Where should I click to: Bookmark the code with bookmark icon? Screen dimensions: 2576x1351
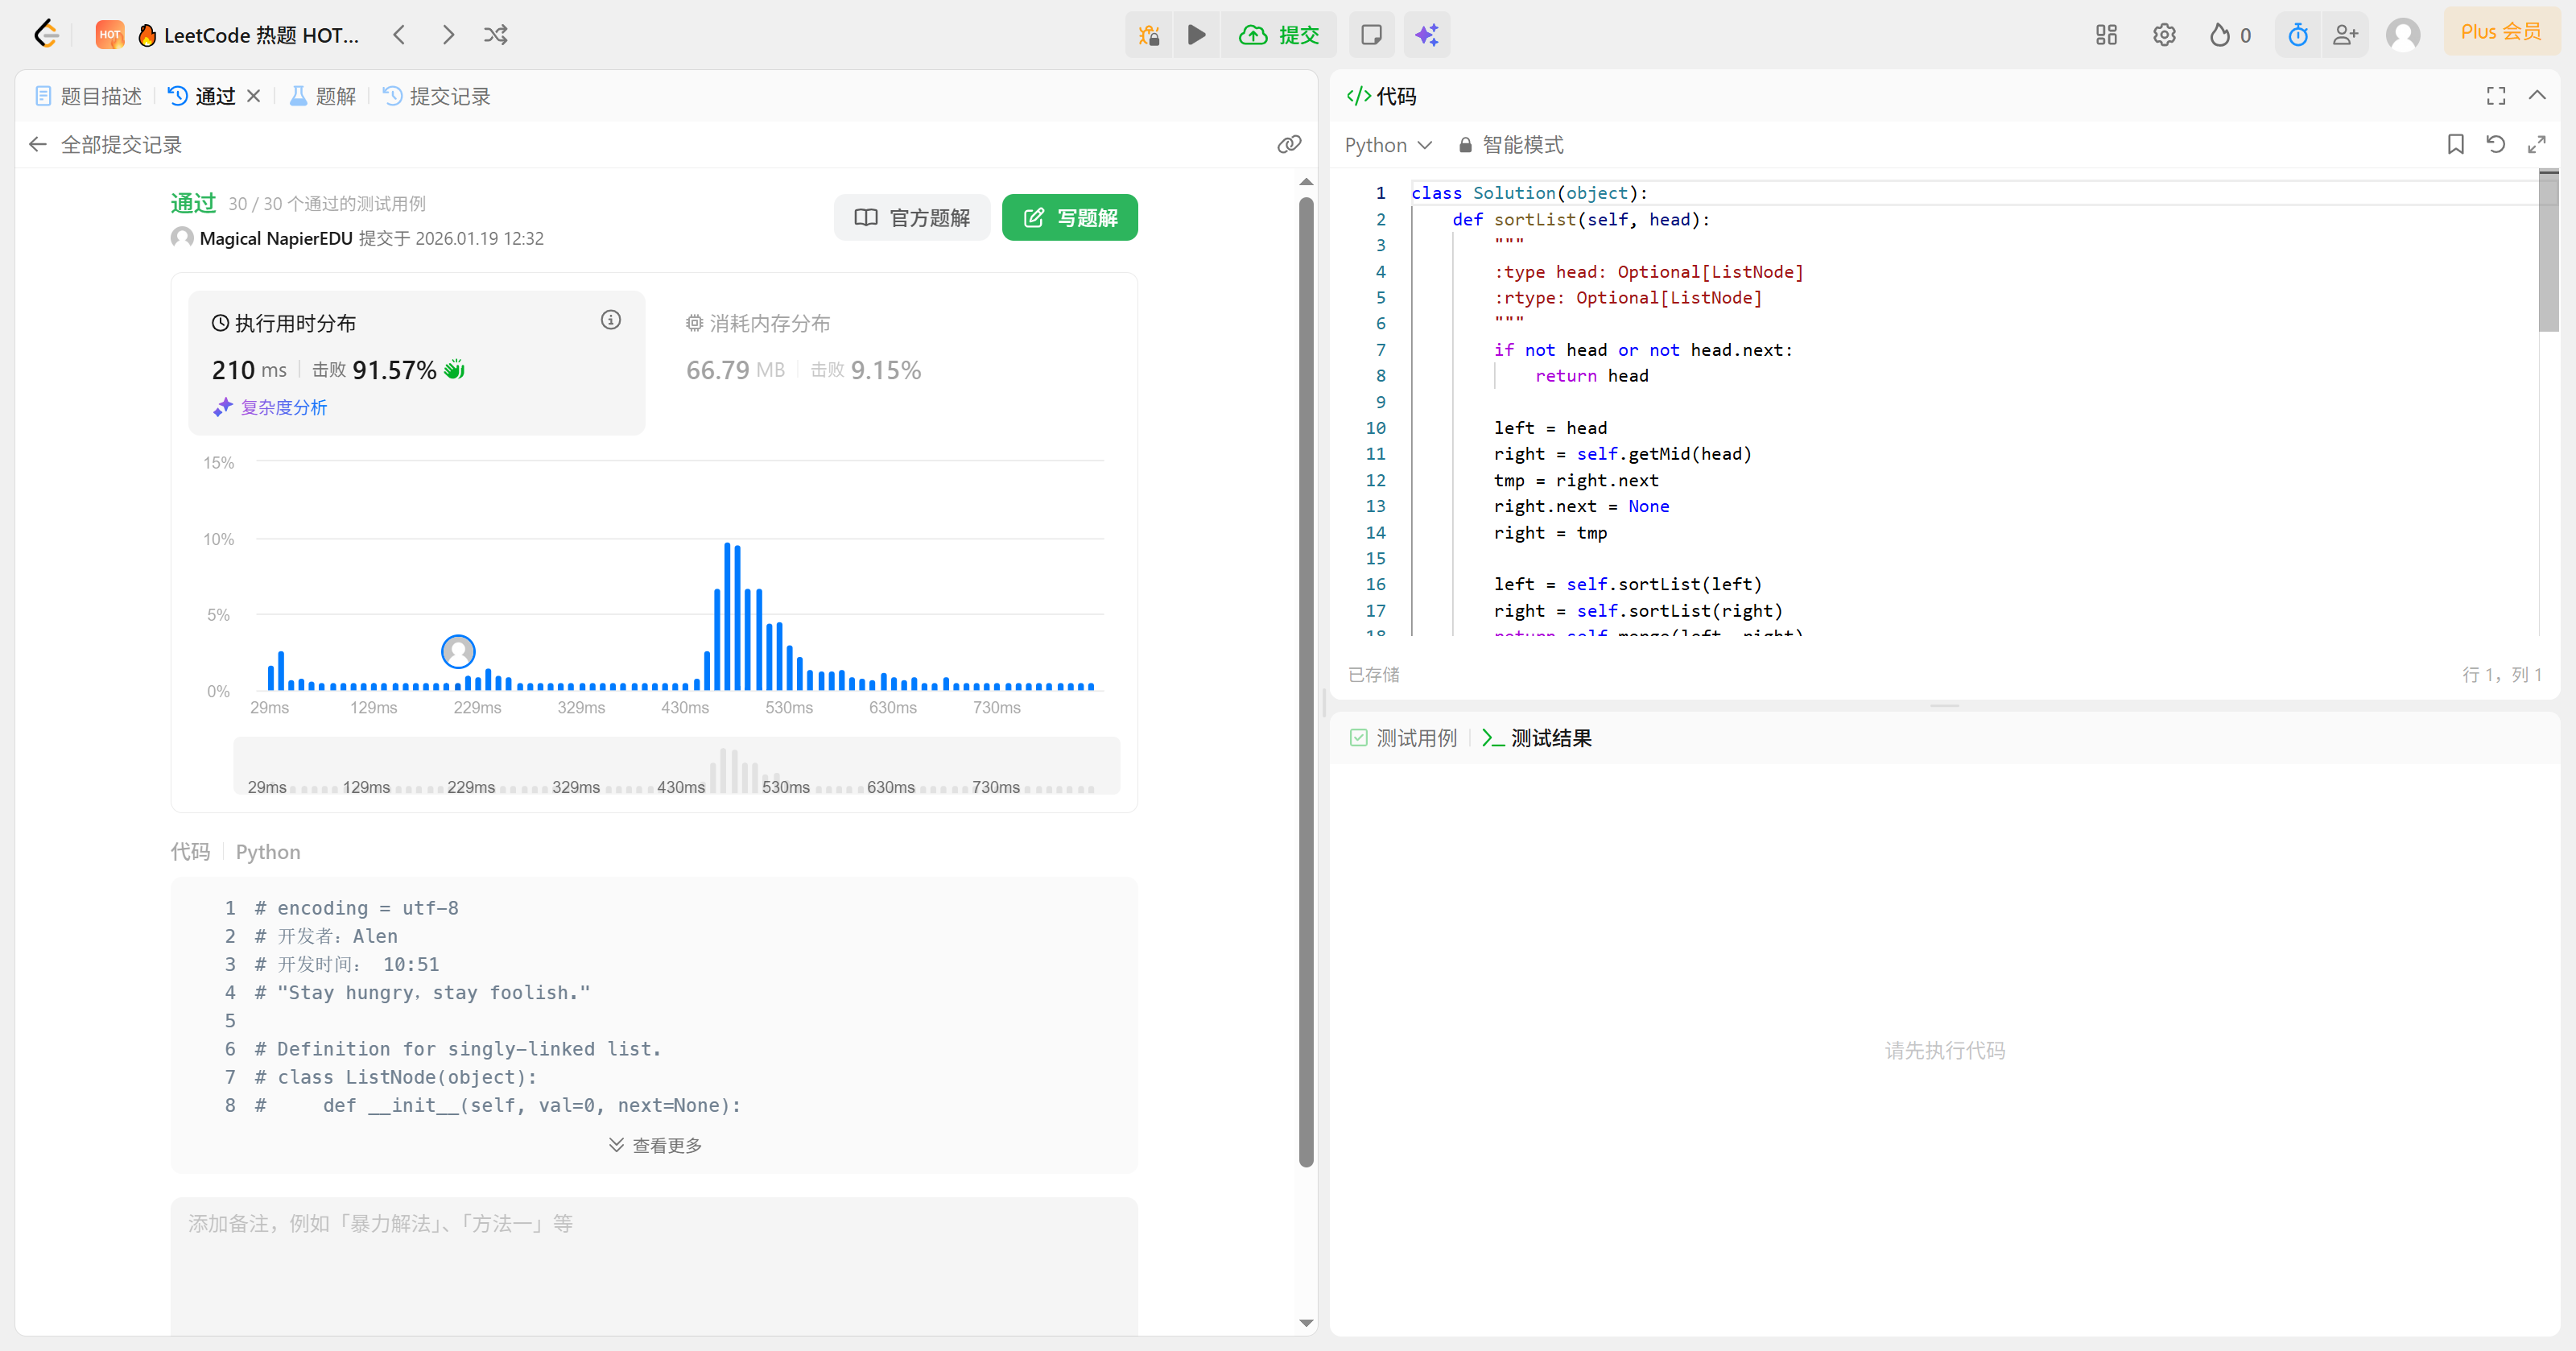click(x=2455, y=144)
